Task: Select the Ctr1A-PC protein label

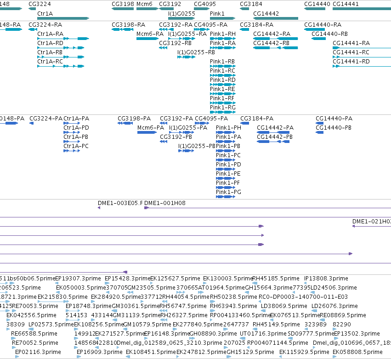Action: [76, 146]
